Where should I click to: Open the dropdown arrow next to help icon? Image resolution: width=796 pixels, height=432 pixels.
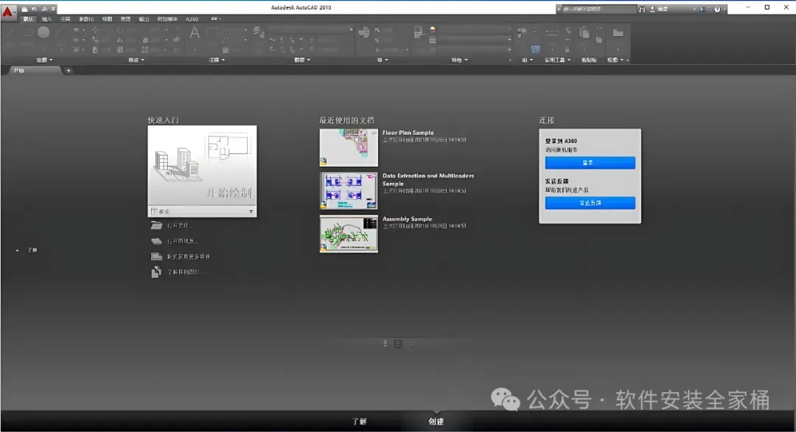(725, 9)
